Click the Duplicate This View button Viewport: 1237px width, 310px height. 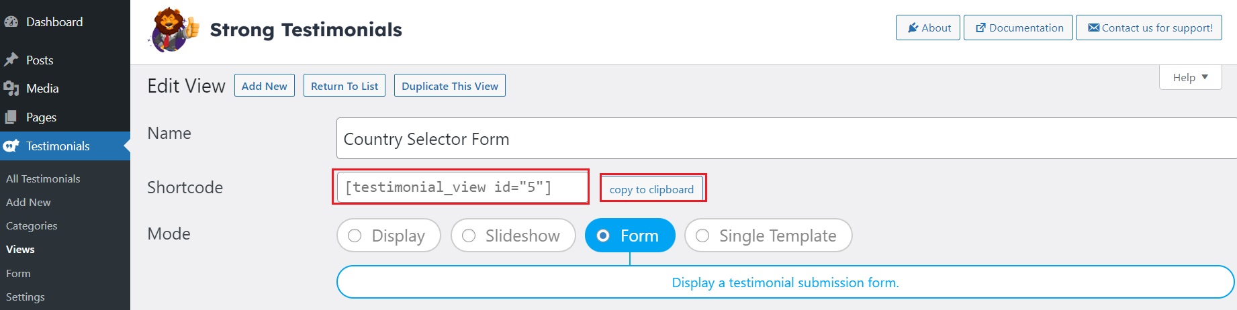450,86
